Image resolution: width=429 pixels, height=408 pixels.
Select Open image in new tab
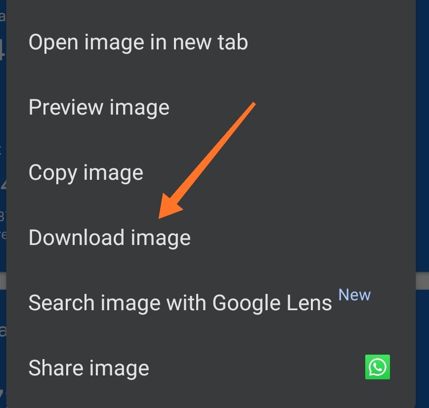(x=211, y=42)
